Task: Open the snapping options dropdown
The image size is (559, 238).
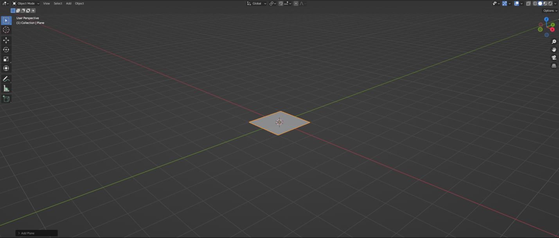Action: 288,4
